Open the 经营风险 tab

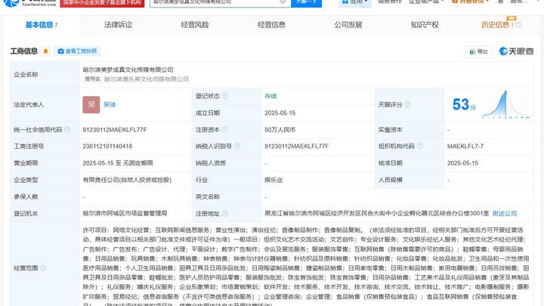[x=195, y=25]
